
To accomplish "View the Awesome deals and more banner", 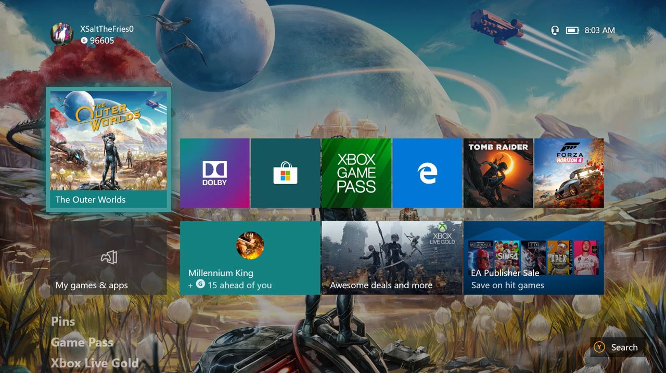I will coord(392,257).
